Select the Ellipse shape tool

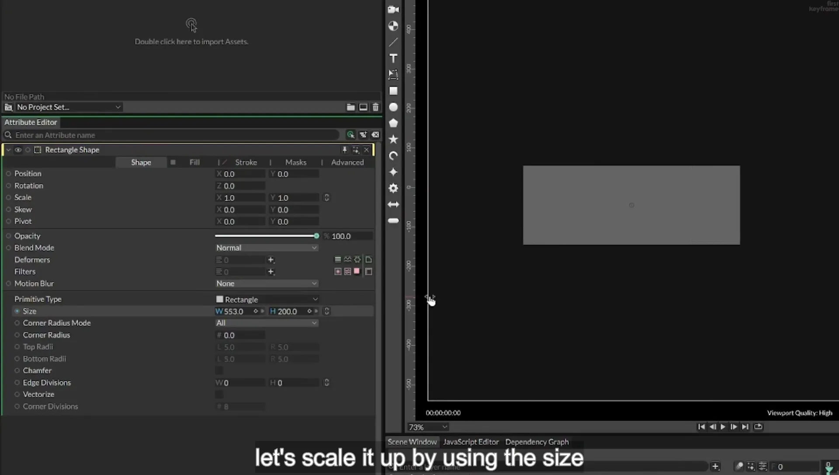click(x=393, y=107)
